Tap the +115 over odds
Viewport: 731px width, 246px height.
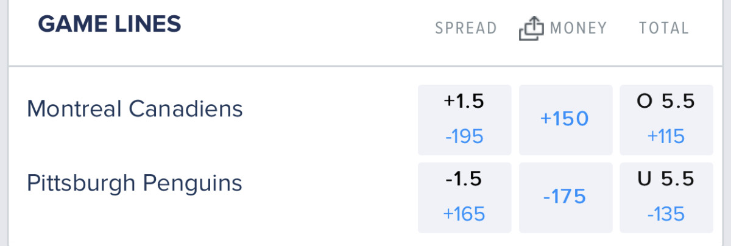pyautogui.click(x=666, y=136)
